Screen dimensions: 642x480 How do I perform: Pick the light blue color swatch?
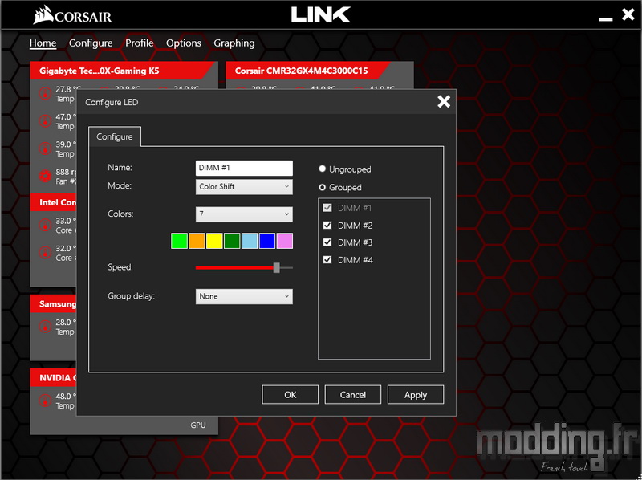[250, 241]
